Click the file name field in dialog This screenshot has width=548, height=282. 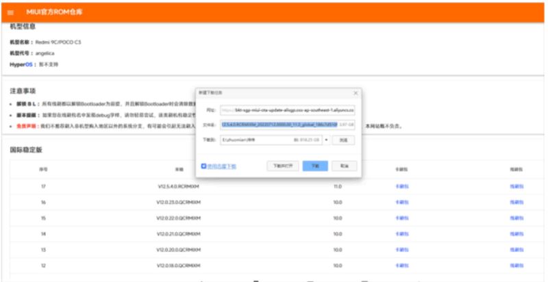pyautogui.click(x=288, y=125)
